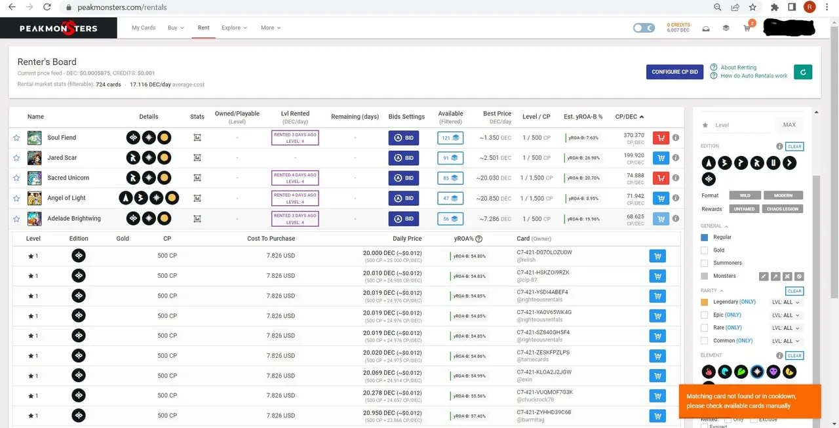Select the WILD format filter
The image size is (839, 428).
tap(745, 195)
